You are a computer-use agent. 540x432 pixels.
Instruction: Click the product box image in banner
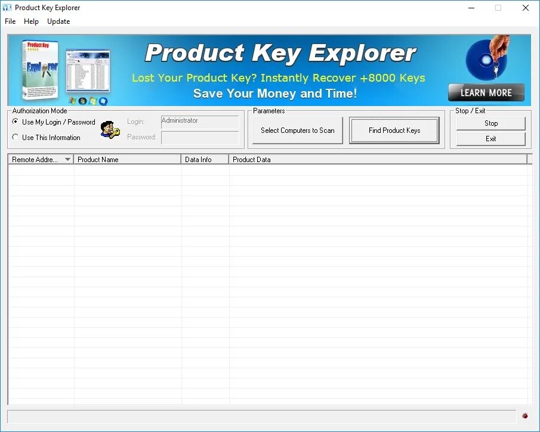40,70
